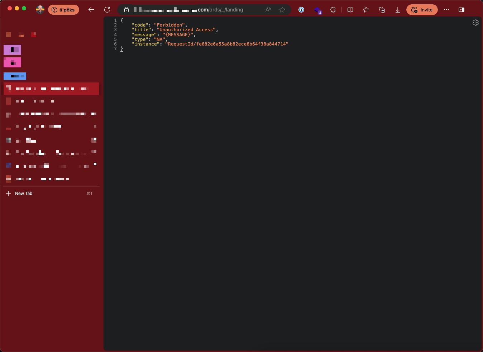Open the Settings and more menu
Viewport: 483px width, 352px height.
[446, 10]
